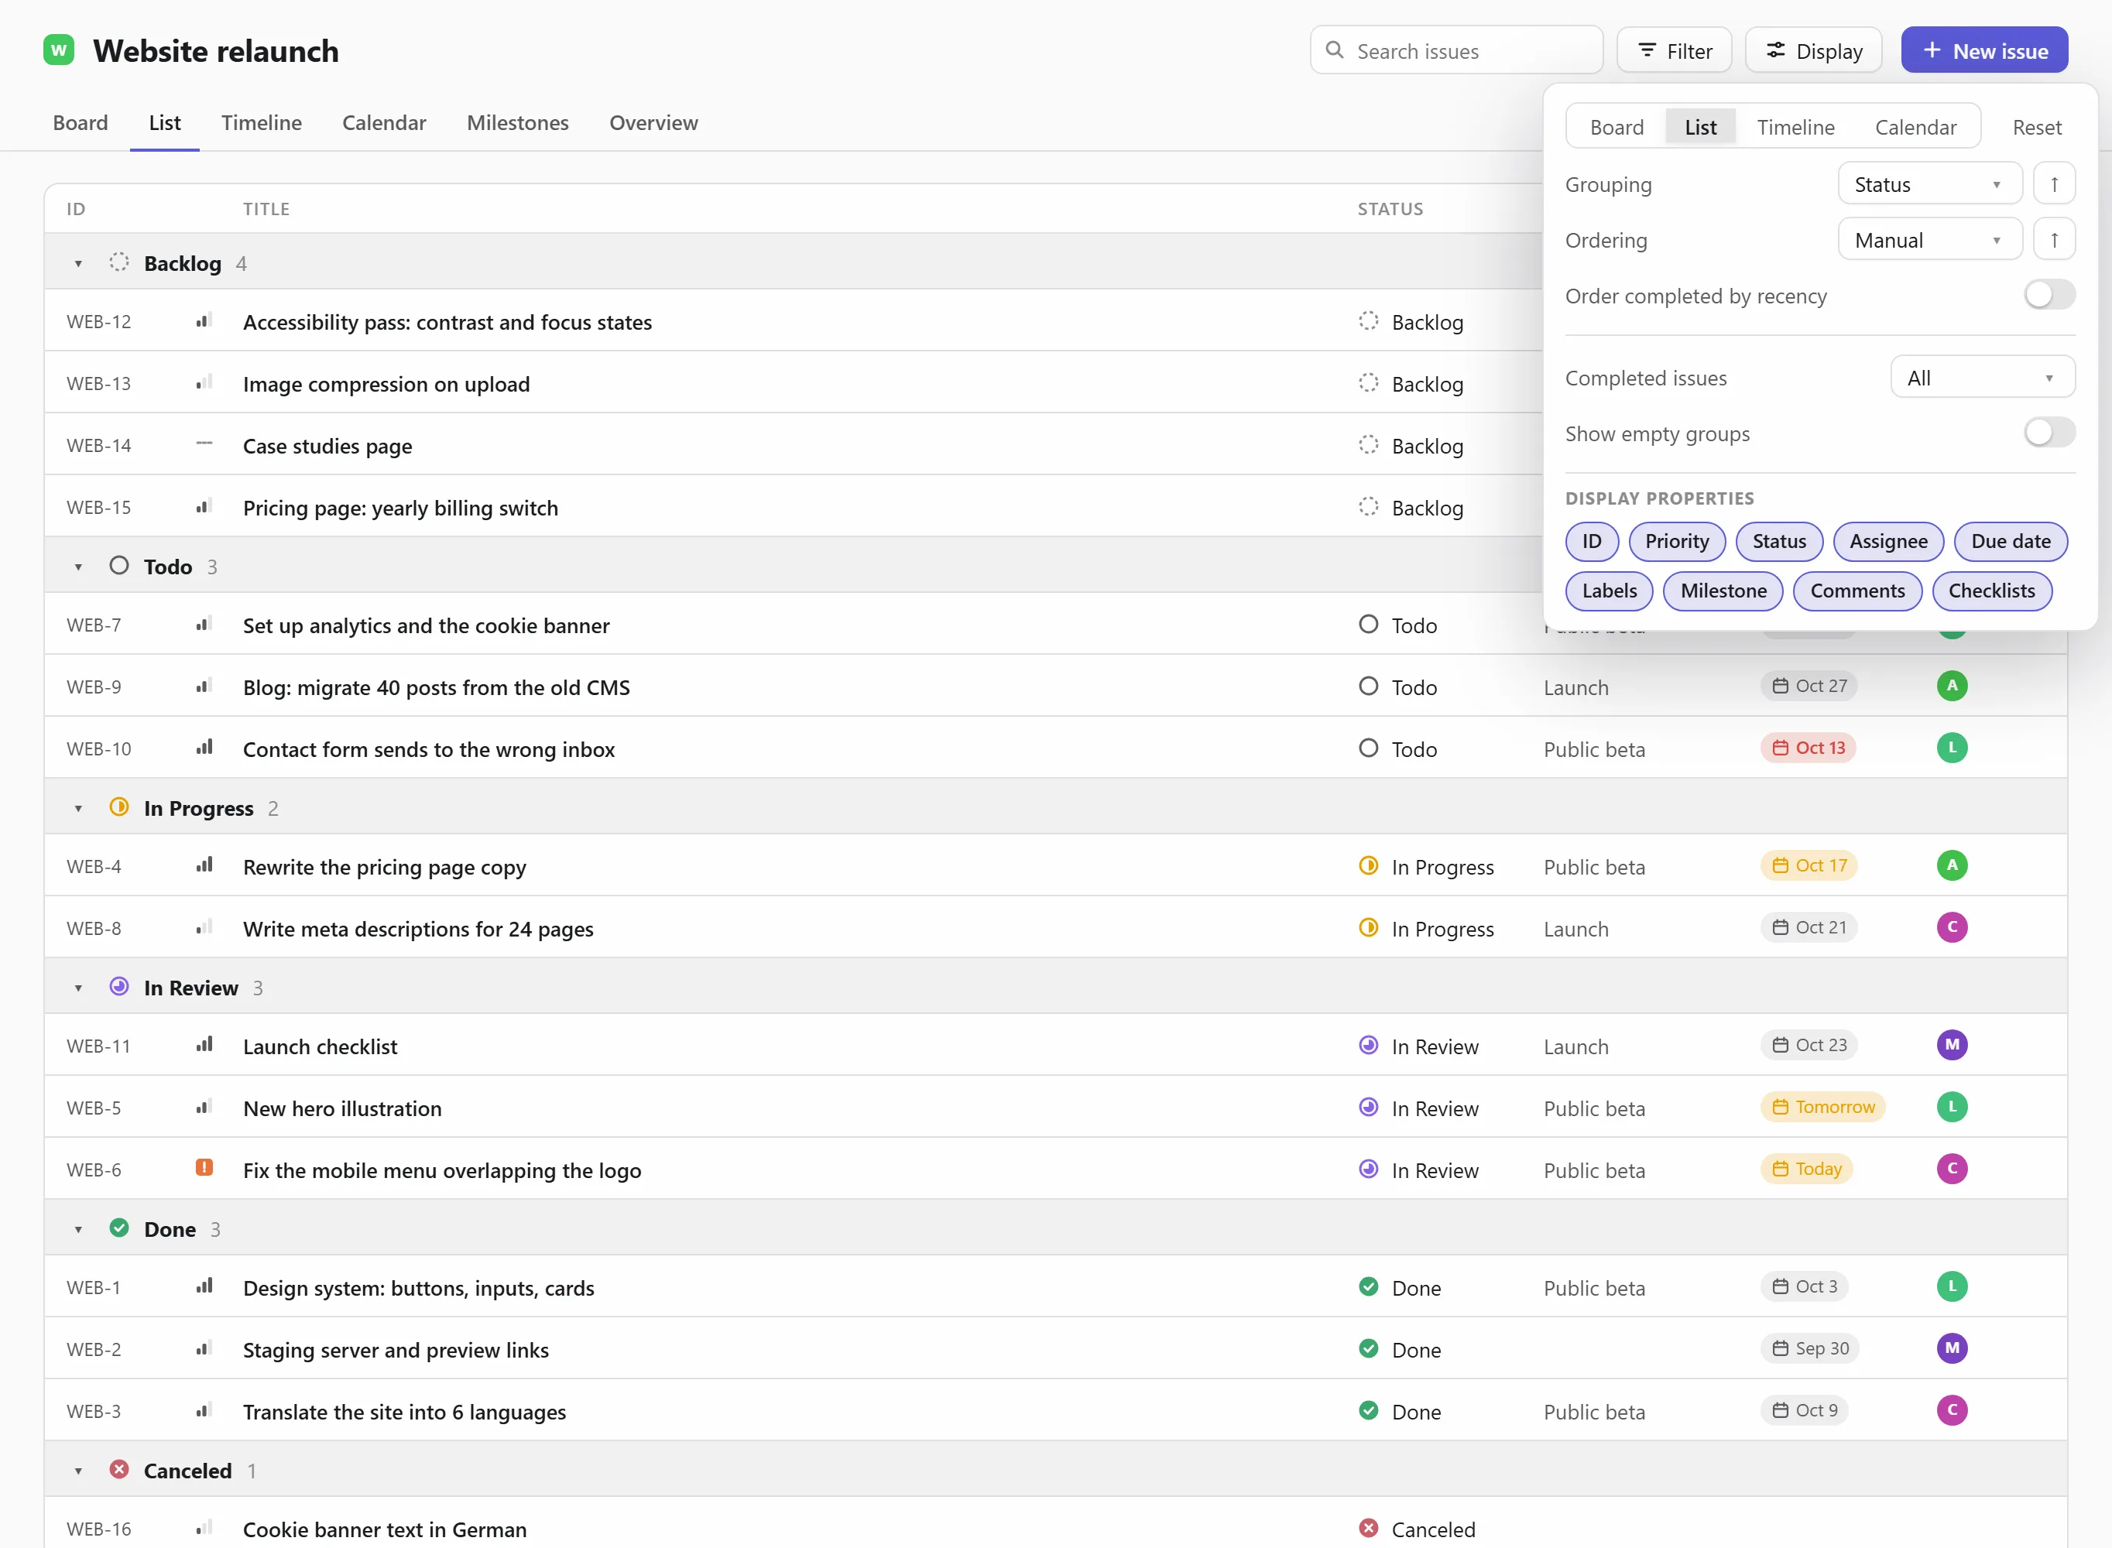
Task: Focus the Search issues field
Action: point(1455,50)
